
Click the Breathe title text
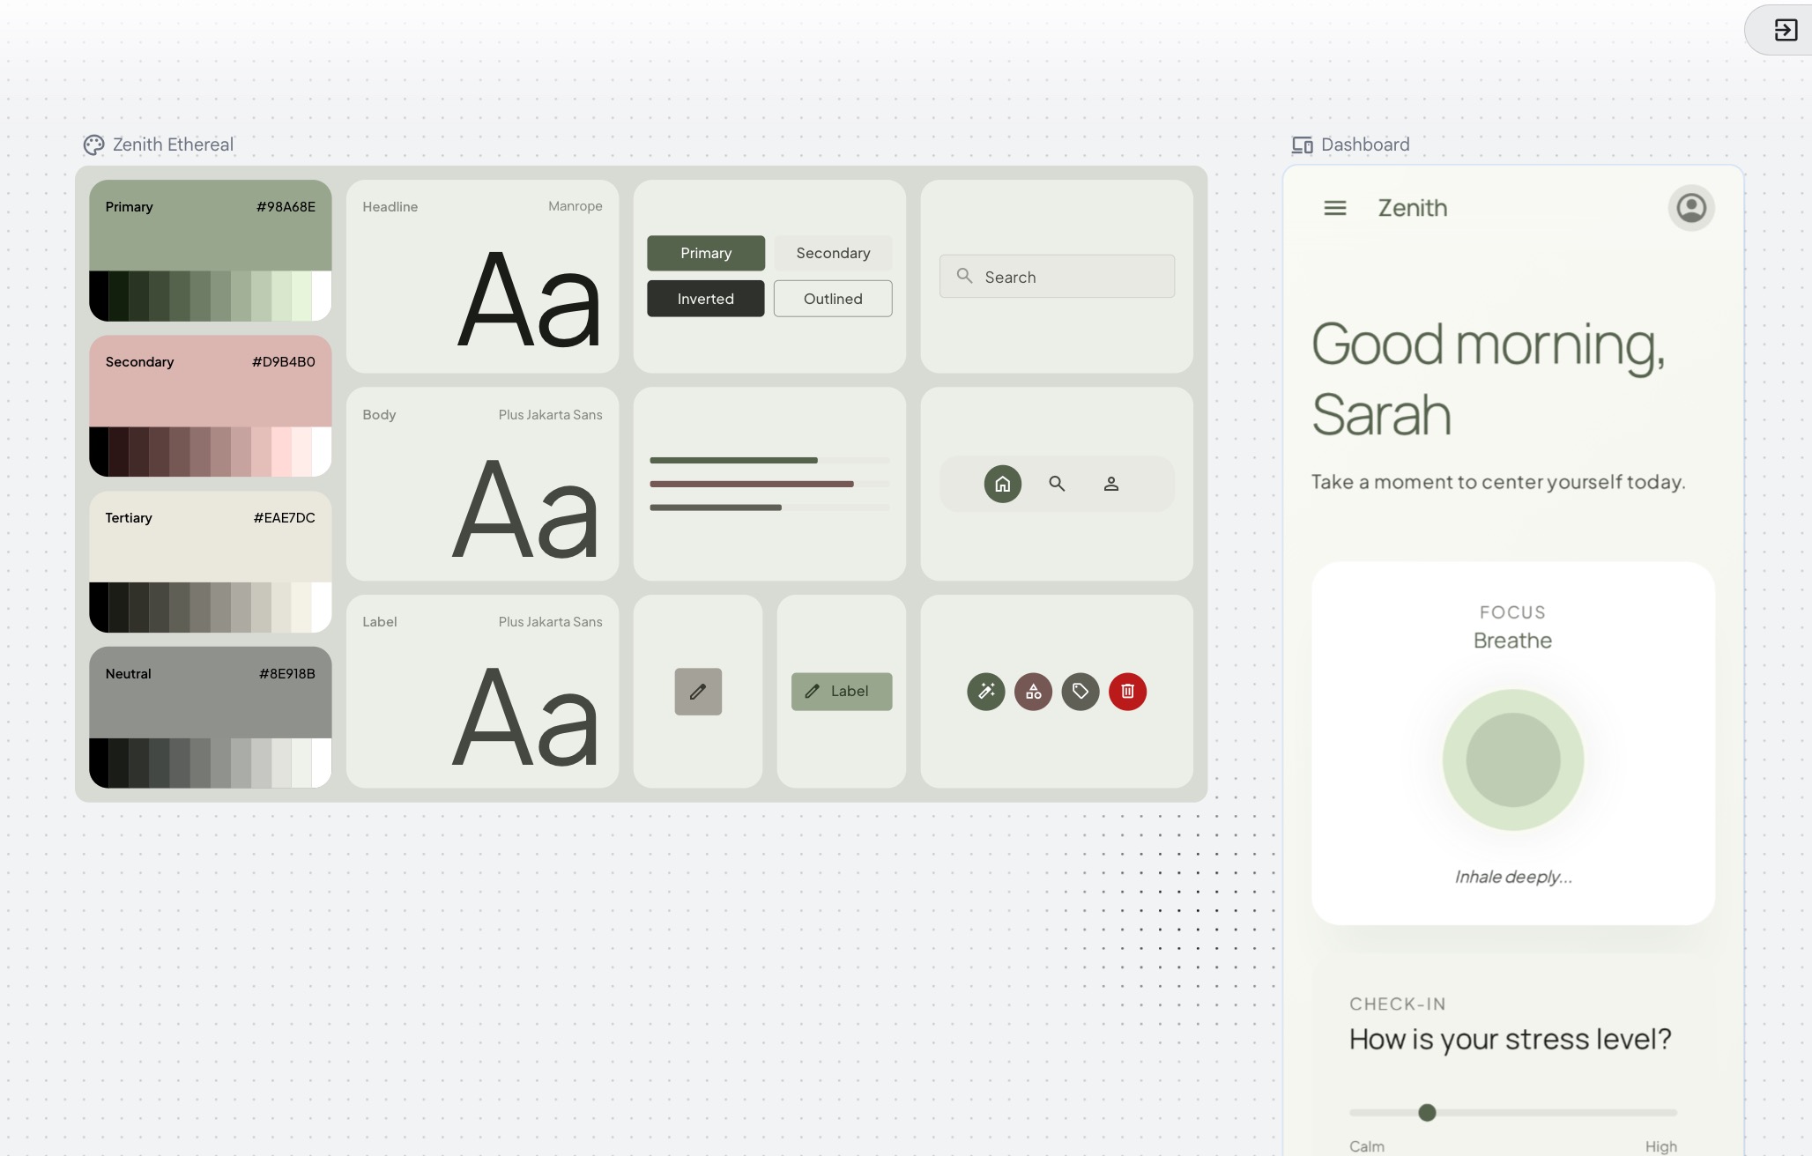click(1513, 641)
